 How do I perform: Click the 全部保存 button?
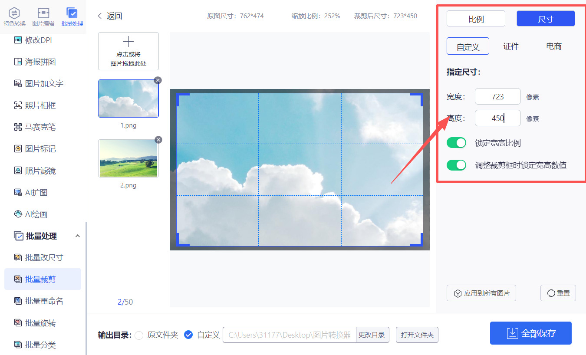tap(531, 333)
